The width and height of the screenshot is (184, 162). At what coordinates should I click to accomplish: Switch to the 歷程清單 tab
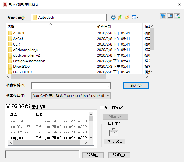click(x=38, y=107)
